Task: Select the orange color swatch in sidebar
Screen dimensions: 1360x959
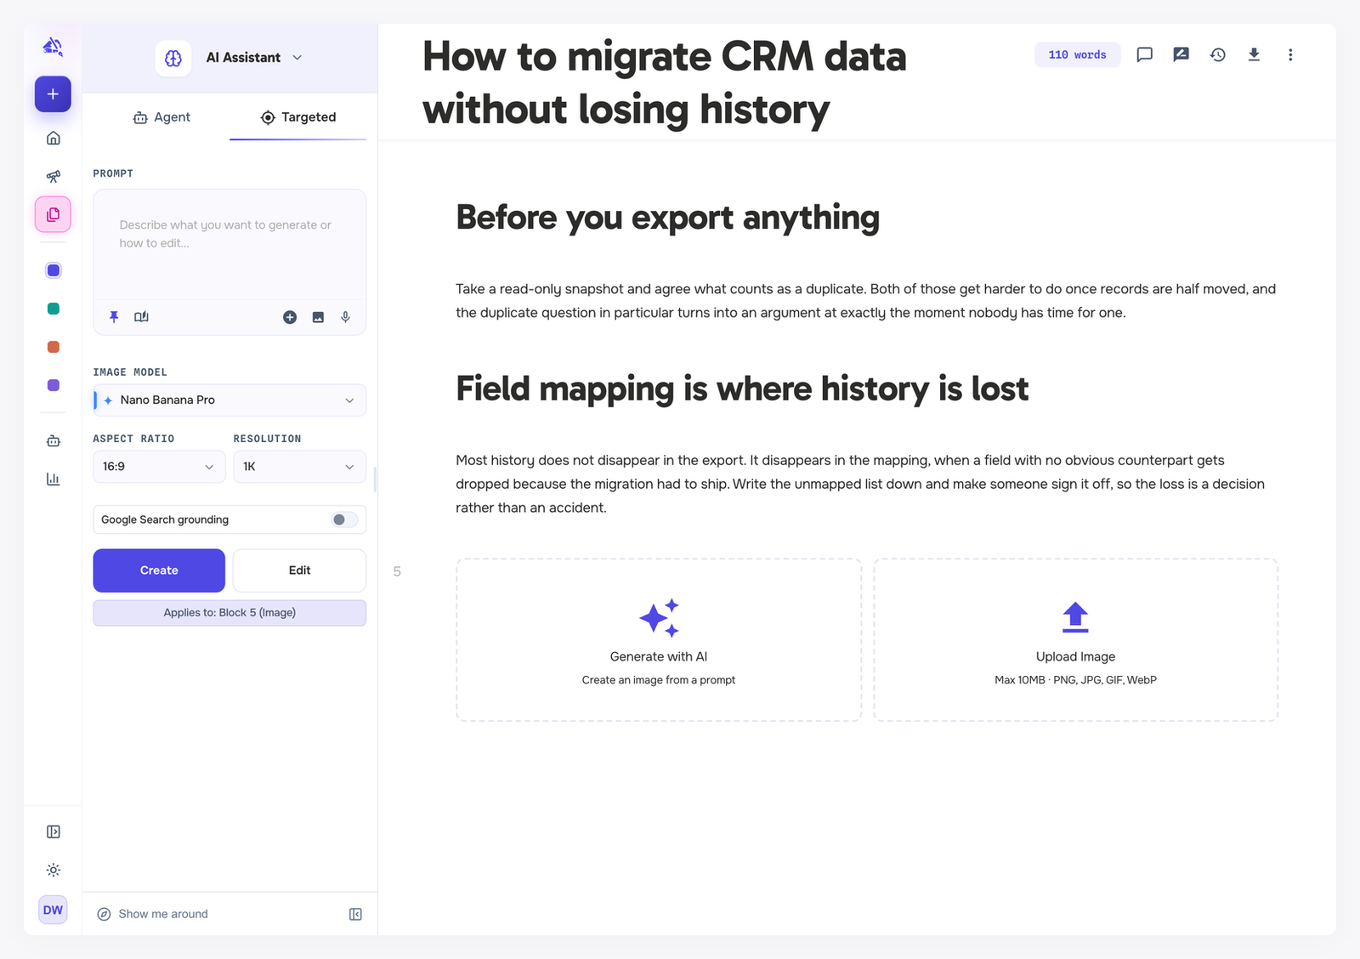Action: (x=53, y=347)
